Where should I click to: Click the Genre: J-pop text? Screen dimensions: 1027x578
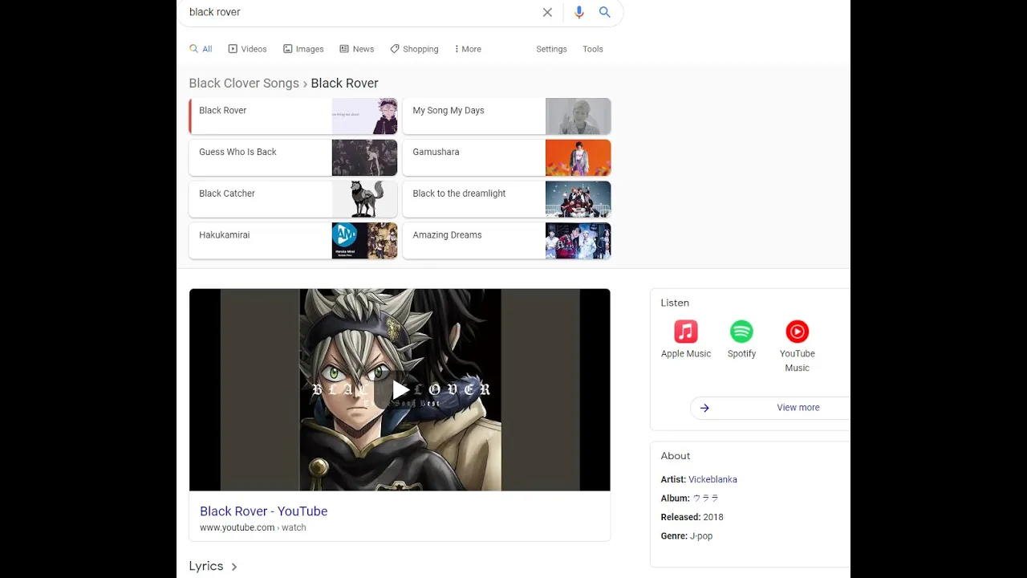[x=686, y=536]
